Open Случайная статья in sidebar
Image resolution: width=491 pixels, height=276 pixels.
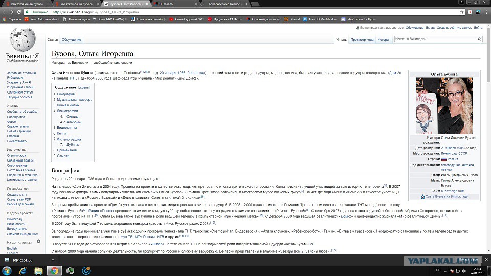pos(20,92)
